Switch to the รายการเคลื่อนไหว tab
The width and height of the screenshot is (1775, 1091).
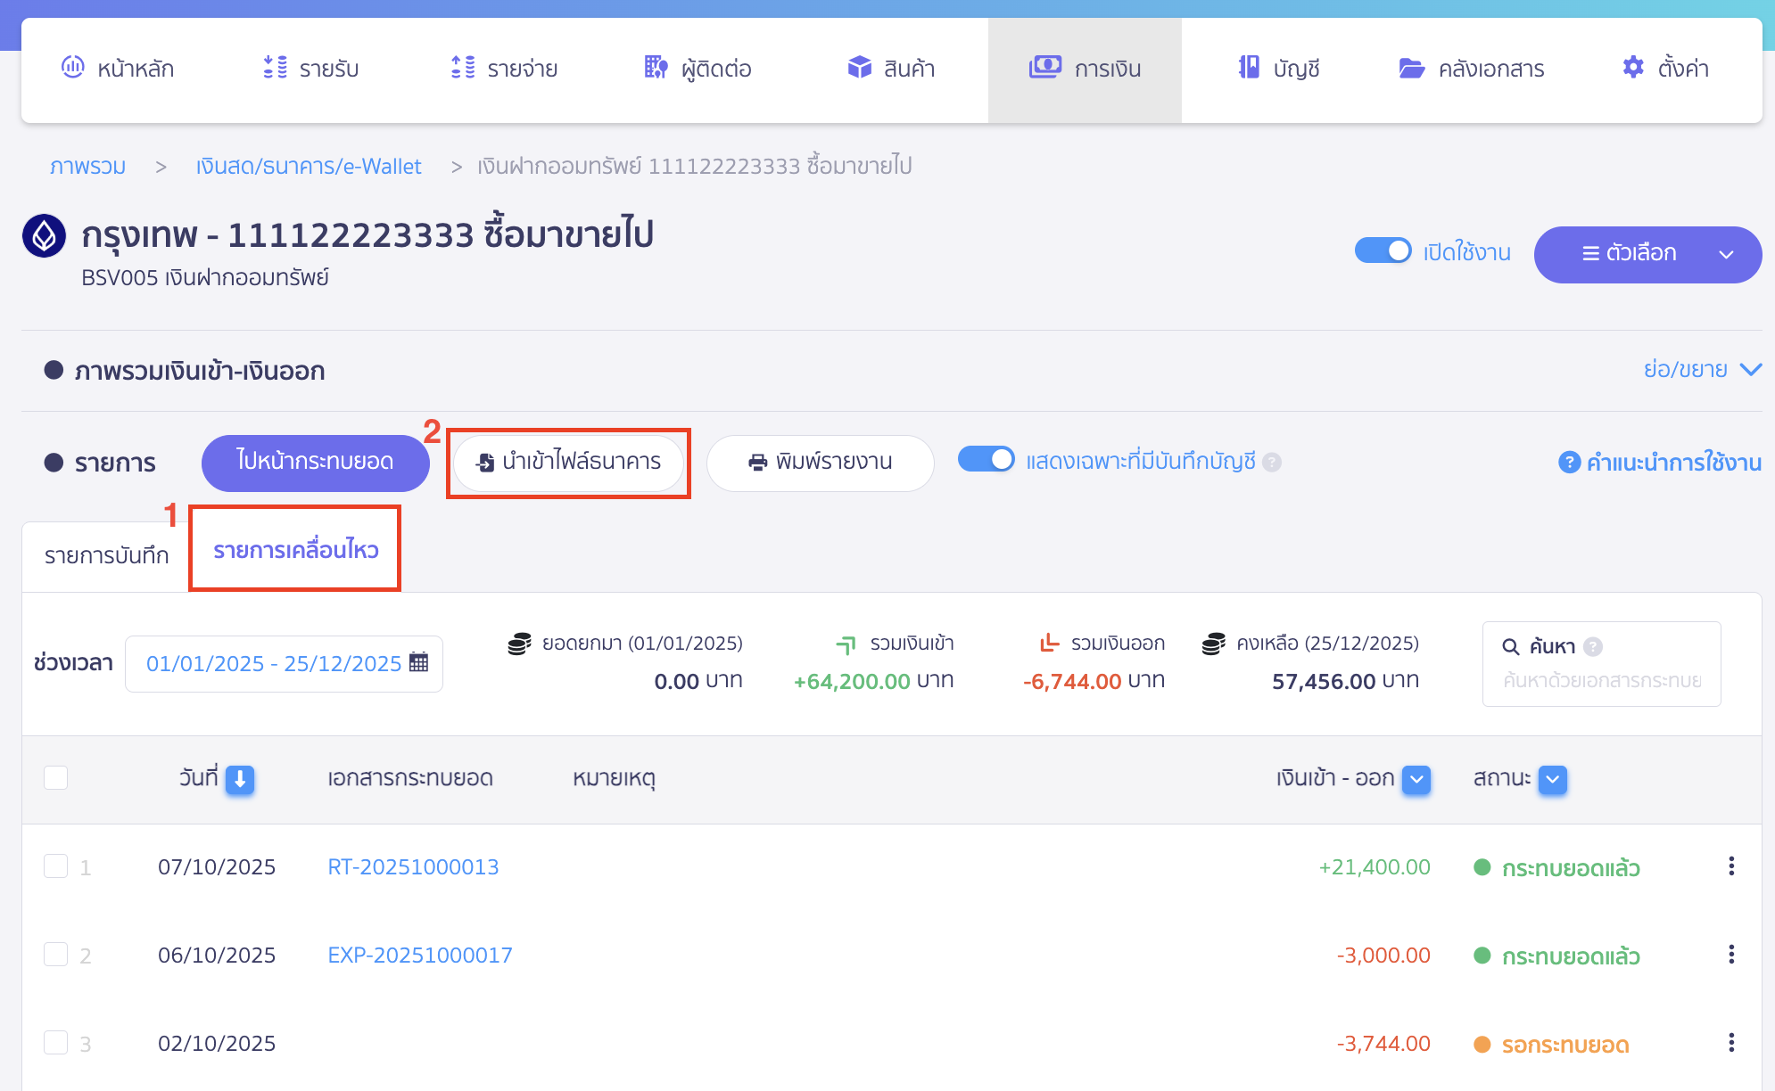tap(294, 550)
